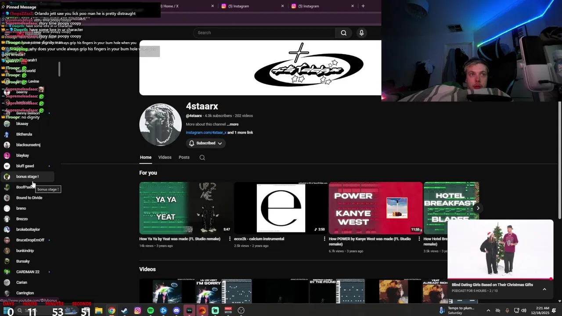Open 'brokeboitaylor' in sidebar
The image size is (562, 316).
(27, 230)
